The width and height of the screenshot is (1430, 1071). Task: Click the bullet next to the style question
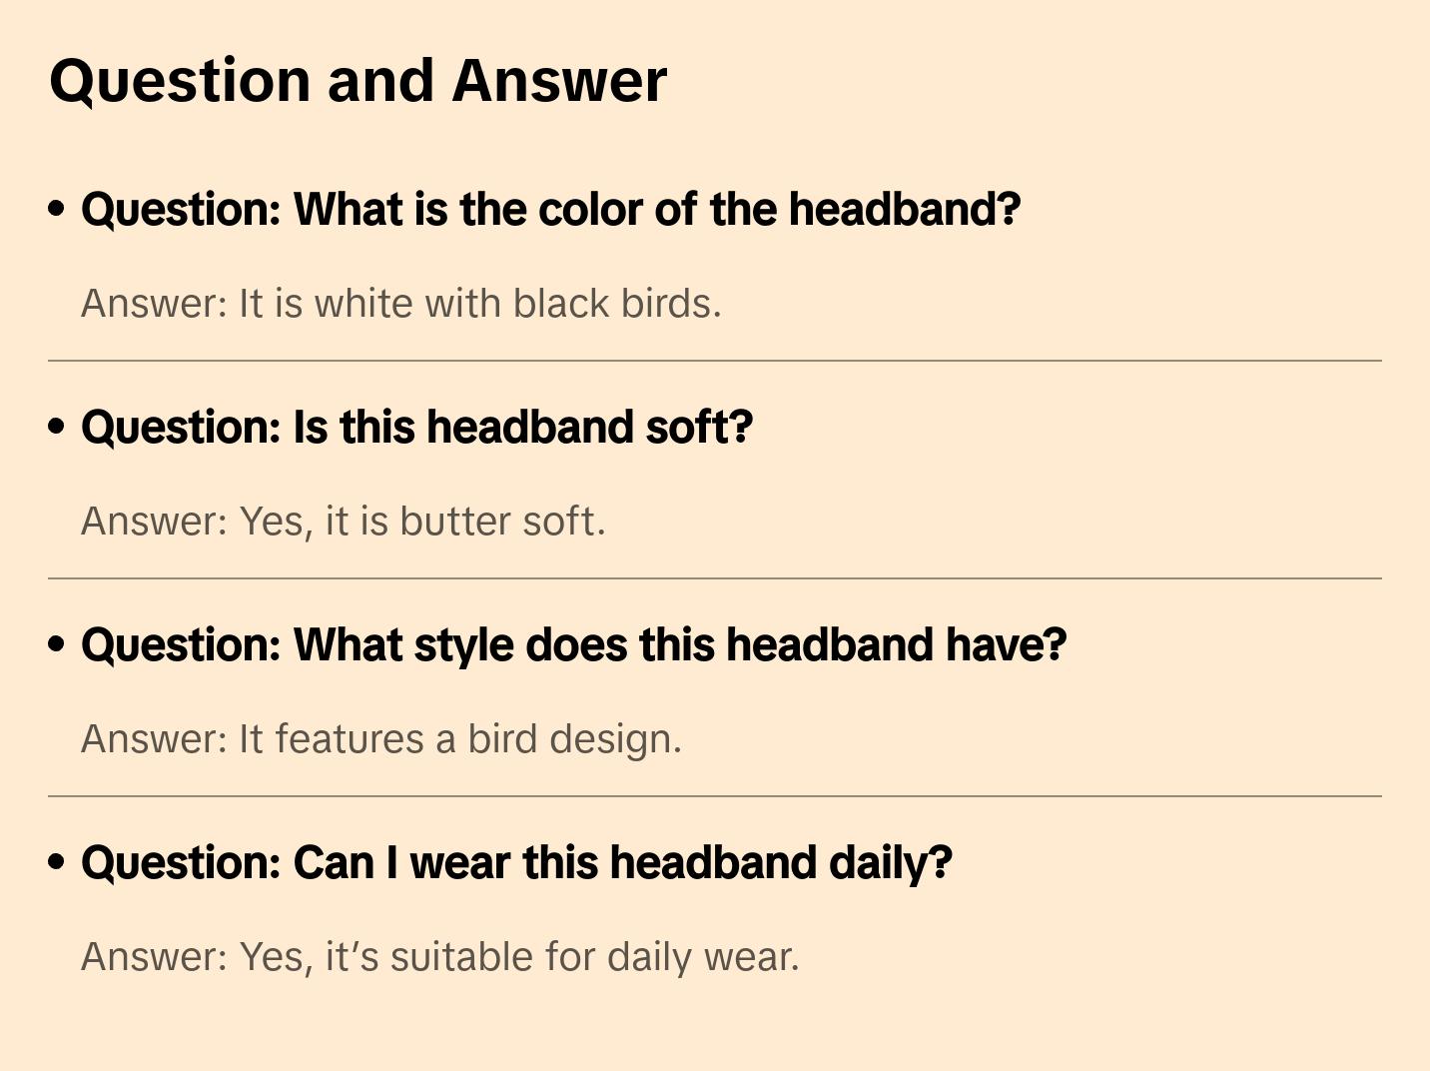coord(57,644)
